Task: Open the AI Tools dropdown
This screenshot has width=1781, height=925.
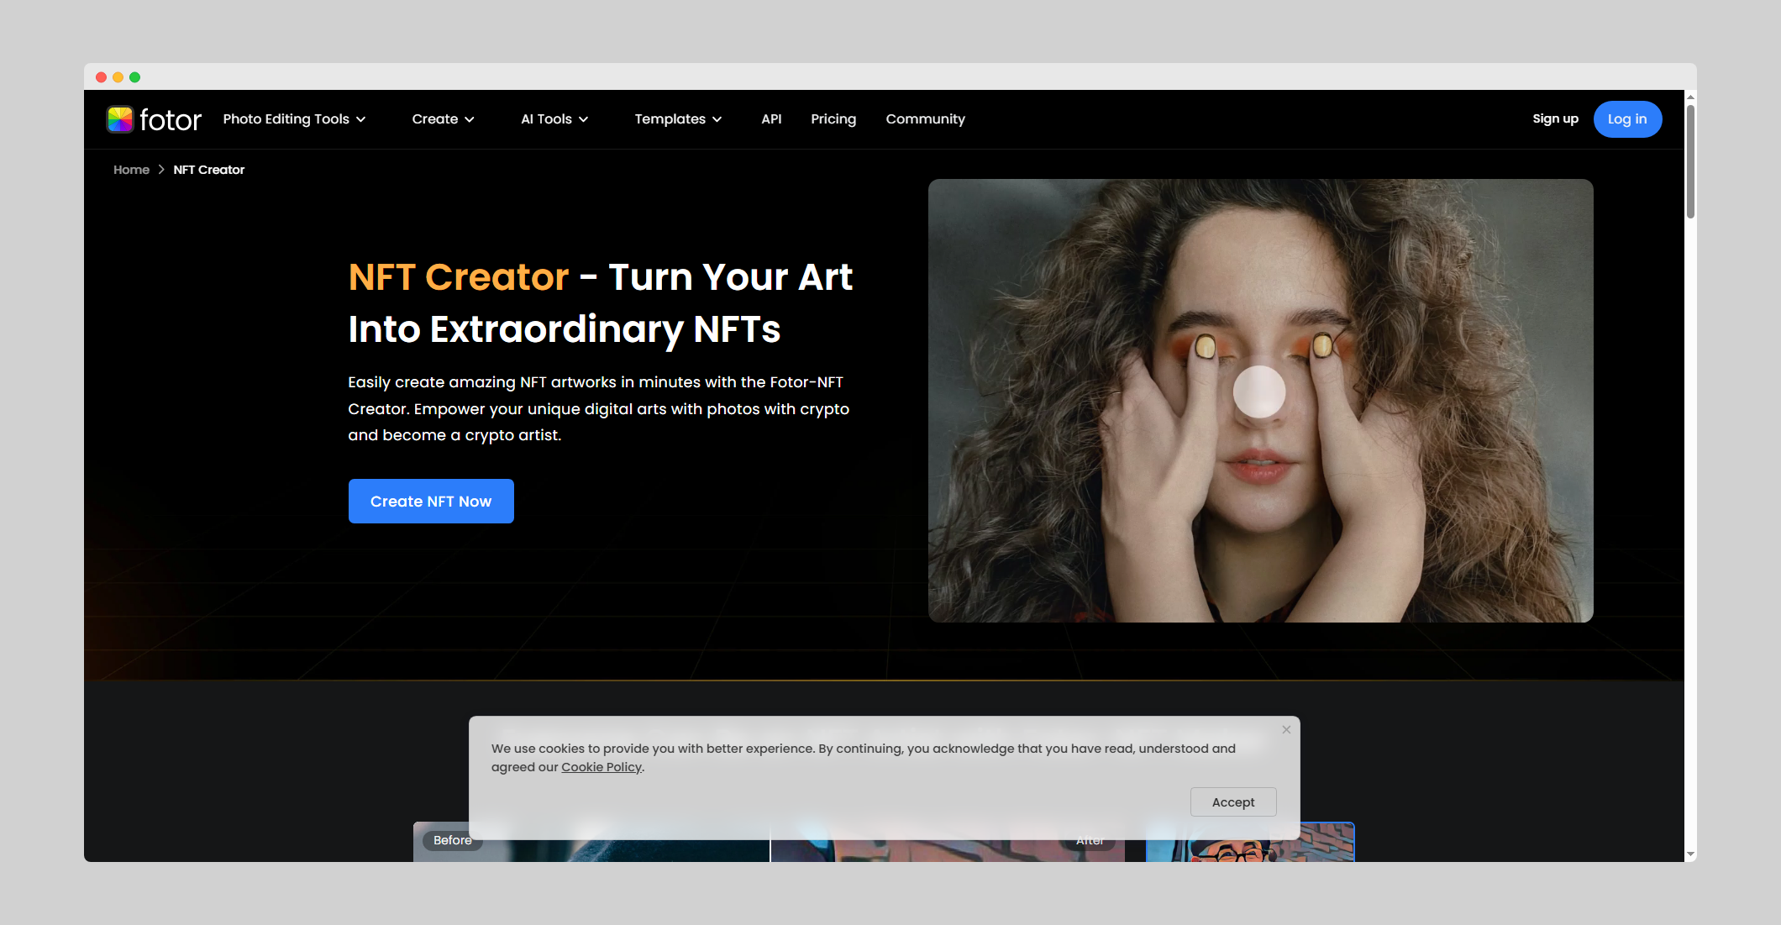Action: [x=554, y=119]
